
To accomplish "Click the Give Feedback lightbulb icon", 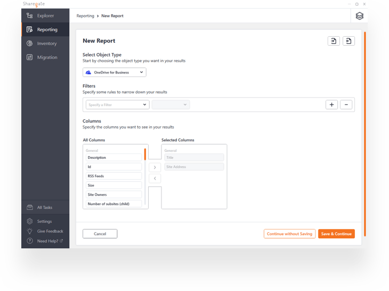I will tap(29, 231).
